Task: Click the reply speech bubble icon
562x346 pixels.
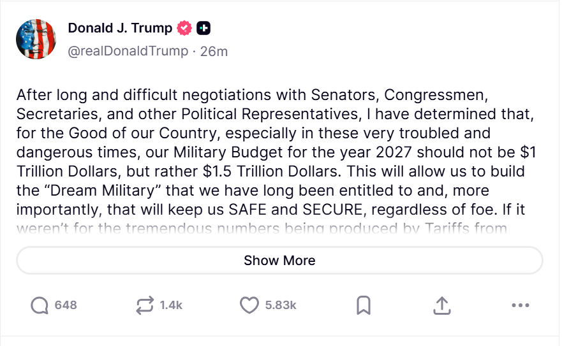Action: [x=40, y=305]
